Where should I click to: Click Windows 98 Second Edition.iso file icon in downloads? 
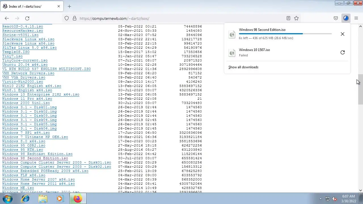tap(232, 34)
